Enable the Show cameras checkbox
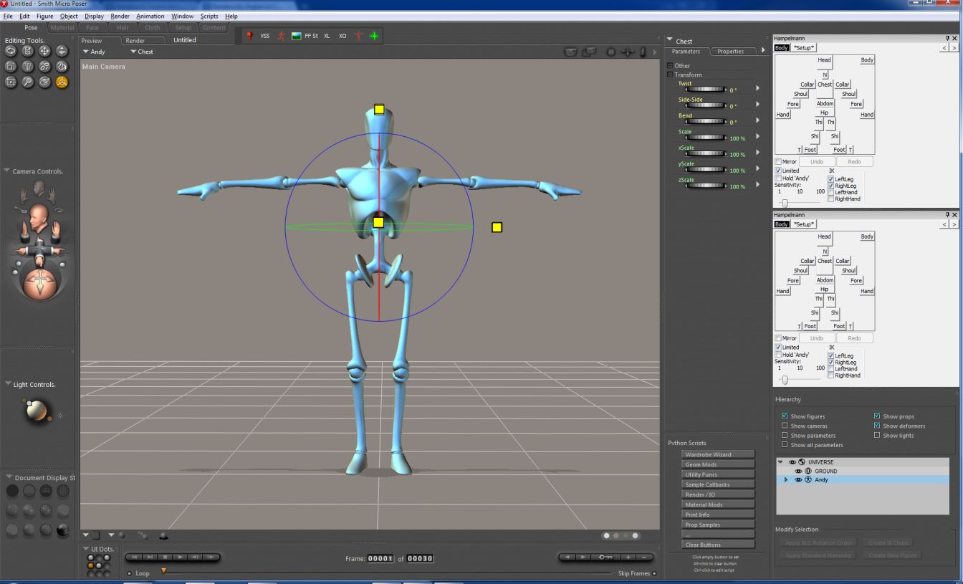Image resolution: width=963 pixels, height=584 pixels. point(785,426)
